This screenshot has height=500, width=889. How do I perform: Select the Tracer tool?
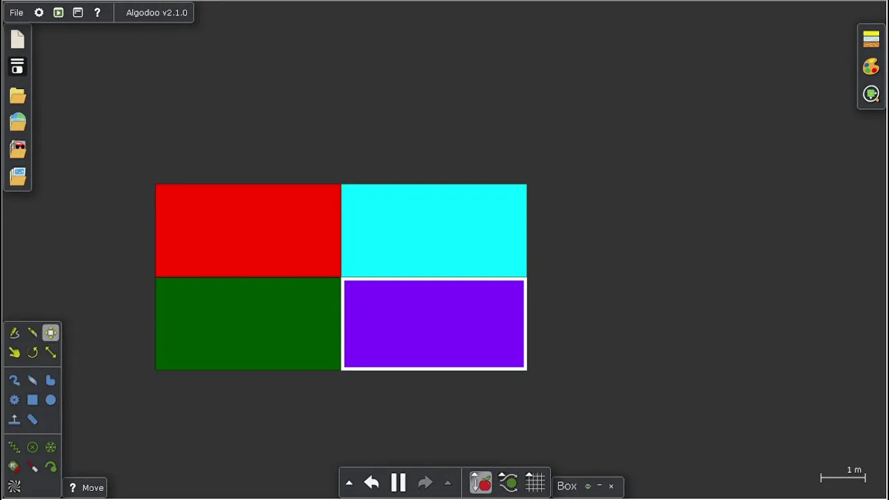tap(51, 467)
